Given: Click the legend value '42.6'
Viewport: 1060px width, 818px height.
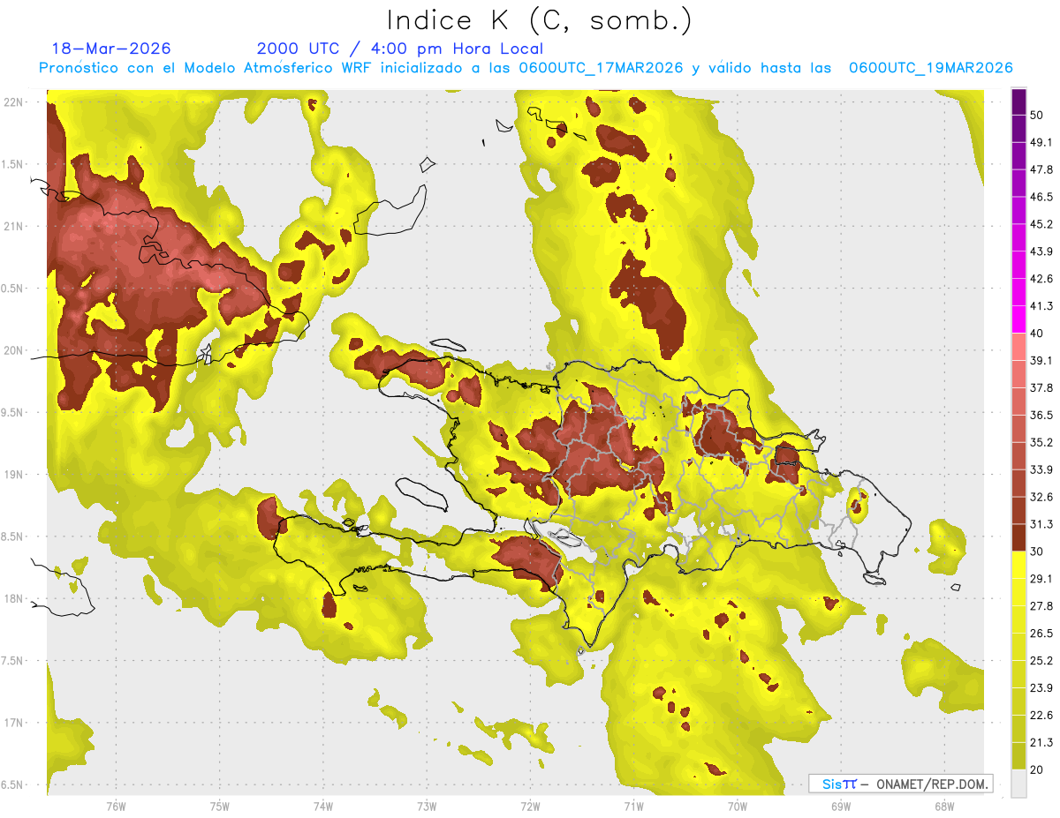Looking at the screenshot, I should (x=1041, y=279).
